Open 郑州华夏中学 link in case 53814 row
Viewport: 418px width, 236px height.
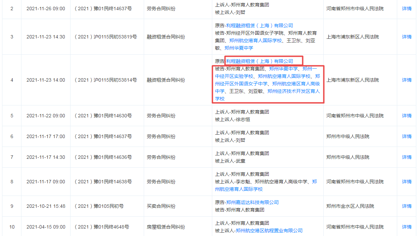coord(283,69)
